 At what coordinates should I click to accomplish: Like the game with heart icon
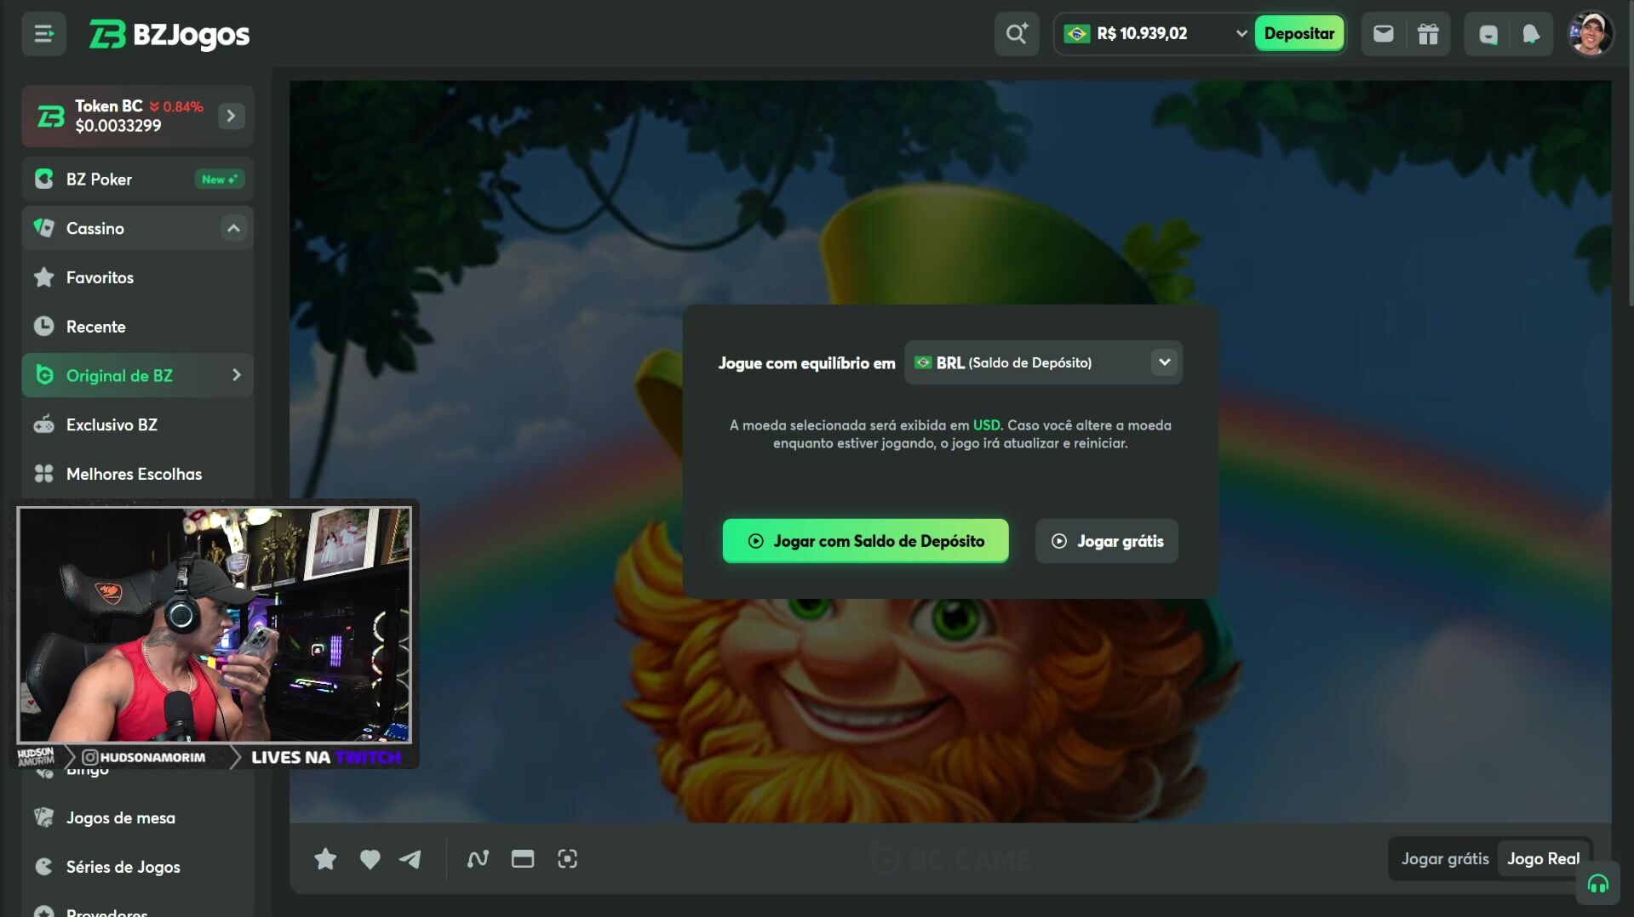point(370,859)
